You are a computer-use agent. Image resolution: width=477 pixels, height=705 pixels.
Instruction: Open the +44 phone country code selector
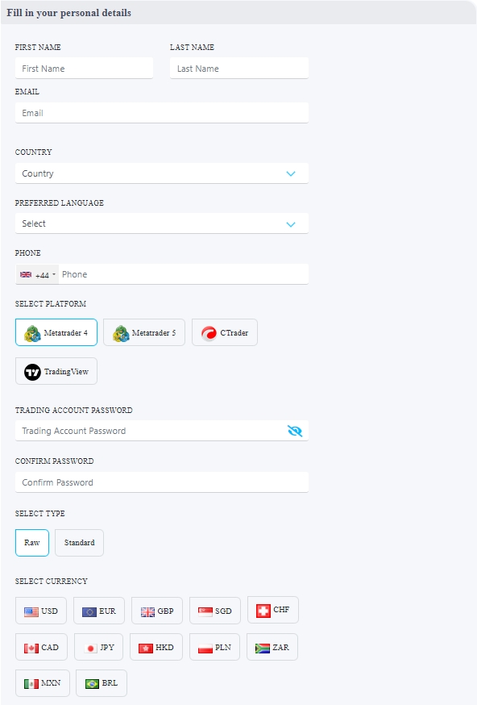point(36,273)
